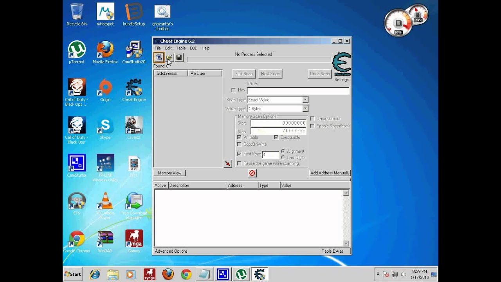Select the Free Download Manager desktop icon
The height and width of the screenshot is (282, 501).
coord(134,206)
